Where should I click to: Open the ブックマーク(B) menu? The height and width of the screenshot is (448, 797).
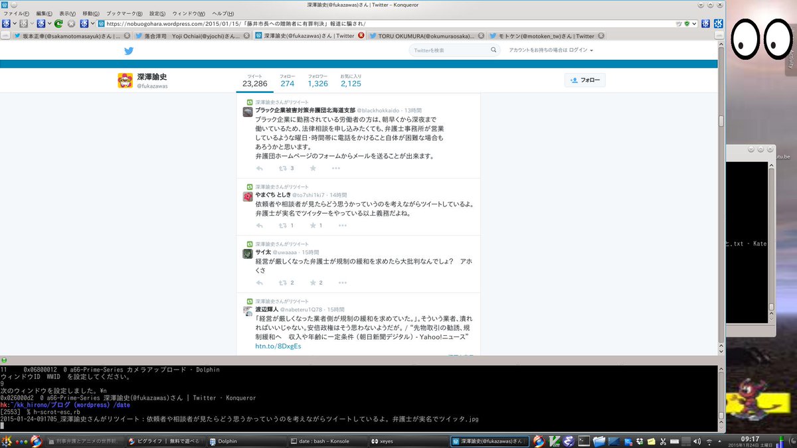124,13
